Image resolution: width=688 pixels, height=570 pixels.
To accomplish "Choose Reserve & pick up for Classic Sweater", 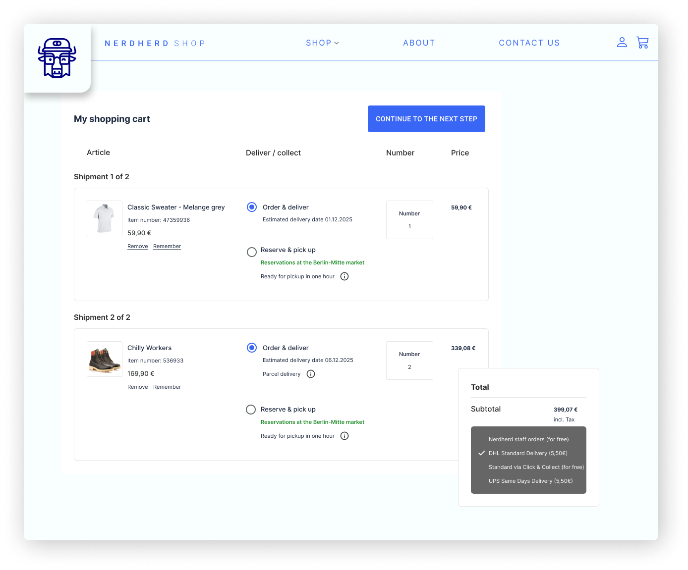I will 252,252.
